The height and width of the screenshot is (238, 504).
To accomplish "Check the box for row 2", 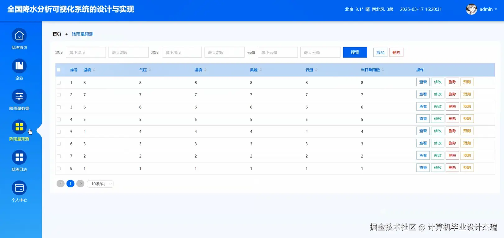I will (59, 95).
